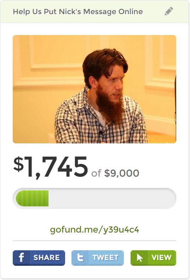Screen dimensions: 190x280
Task: Open the gofund.me/y39u4c4 link
Action: pyautogui.click(x=94, y=230)
